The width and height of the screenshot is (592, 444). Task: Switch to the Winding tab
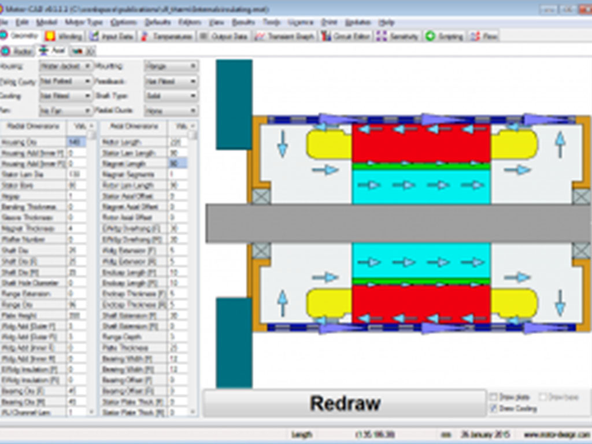pyautogui.click(x=64, y=36)
